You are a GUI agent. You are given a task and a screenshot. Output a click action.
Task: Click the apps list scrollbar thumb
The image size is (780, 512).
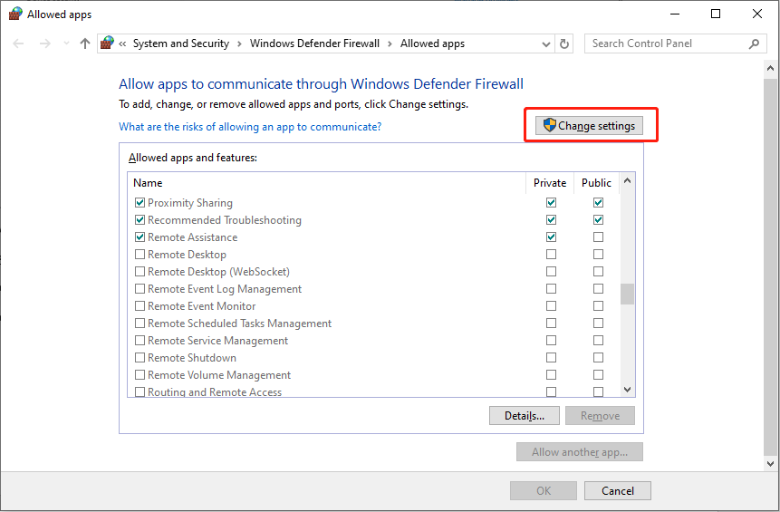tap(627, 294)
